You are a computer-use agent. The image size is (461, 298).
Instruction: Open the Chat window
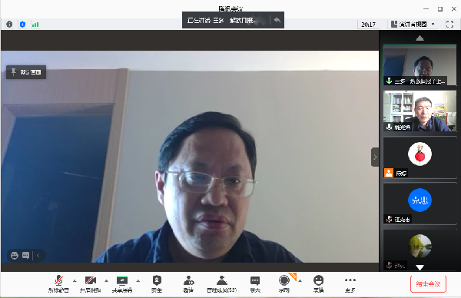click(255, 283)
